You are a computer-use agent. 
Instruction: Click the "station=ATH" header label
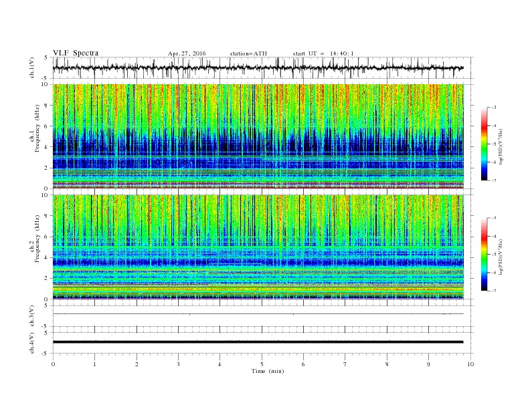(248, 53)
